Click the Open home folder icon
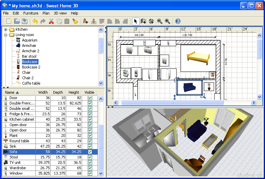 pyautogui.click(x=17, y=22)
